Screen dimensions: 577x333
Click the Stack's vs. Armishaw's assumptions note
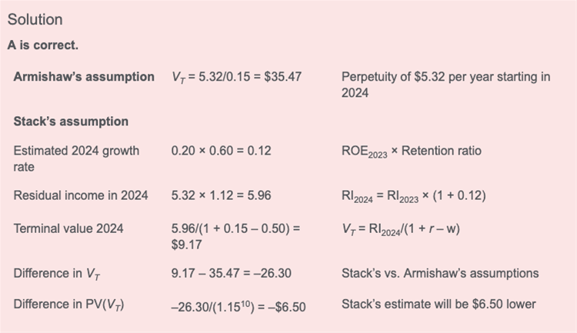click(x=440, y=273)
